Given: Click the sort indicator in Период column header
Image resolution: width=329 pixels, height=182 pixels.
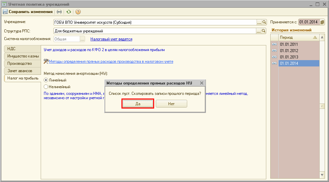Looking at the screenshot, I should click(315, 37).
